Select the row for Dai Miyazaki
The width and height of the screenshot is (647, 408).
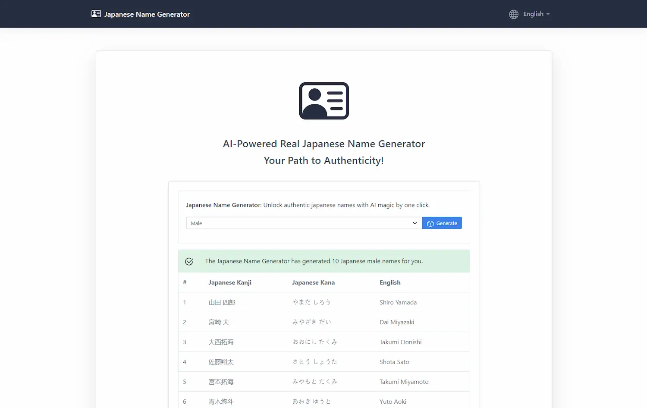pyautogui.click(x=397, y=322)
